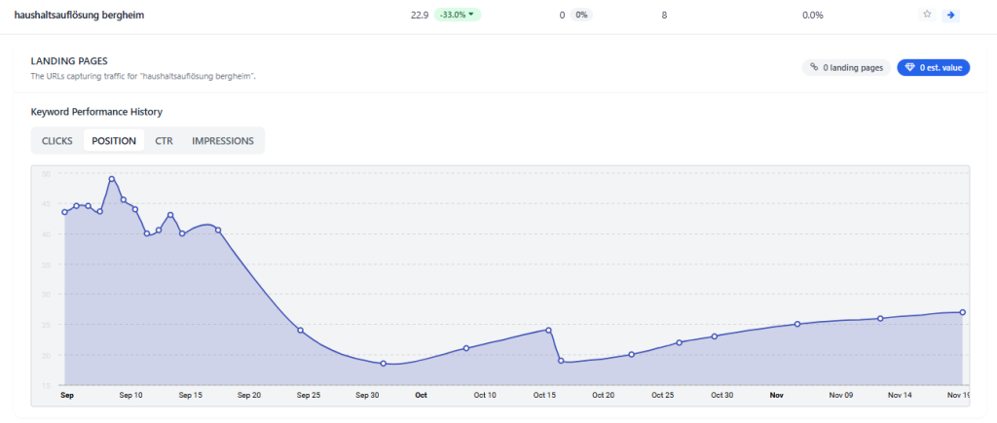Image resolution: width=997 pixels, height=423 pixels.
Task: Click the Oct 30 data point at 23
Action: pos(714,336)
